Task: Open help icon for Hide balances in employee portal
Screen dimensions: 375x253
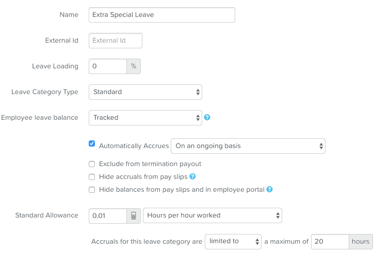Action: [270, 189]
